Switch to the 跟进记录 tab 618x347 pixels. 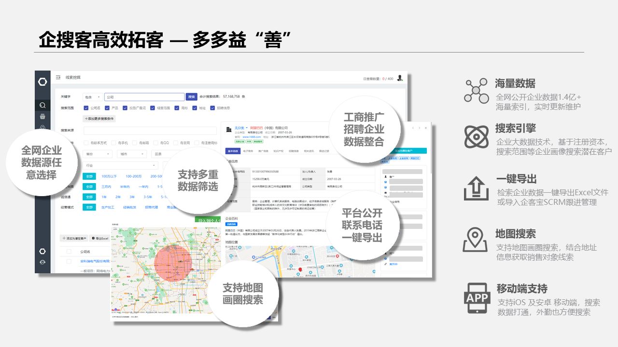[324, 151]
